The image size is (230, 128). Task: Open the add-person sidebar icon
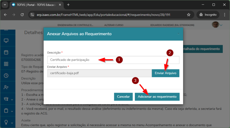point(6,87)
